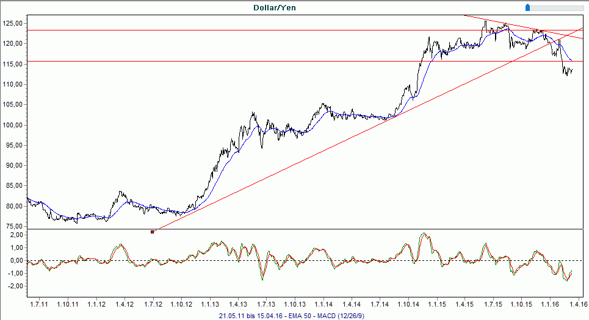Click the MACD 0,00 axis label
The image size is (589, 320).
click(x=16, y=260)
